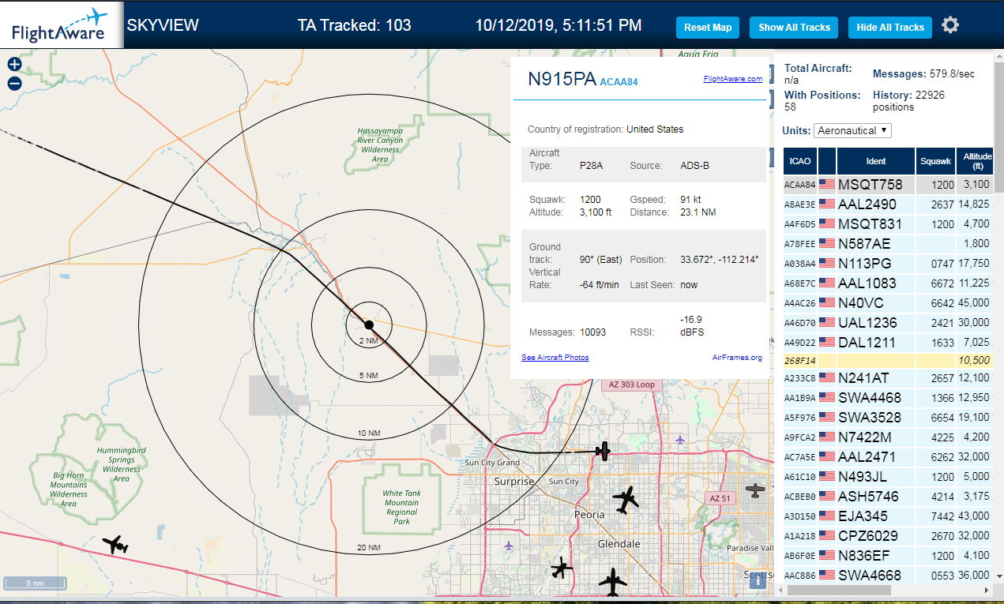Select the N113PG aircraft row
Image resolution: width=1004 pixels, height=604 pixels.
(888, 264)
